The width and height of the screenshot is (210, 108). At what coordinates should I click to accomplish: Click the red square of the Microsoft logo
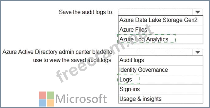point(42,95)
